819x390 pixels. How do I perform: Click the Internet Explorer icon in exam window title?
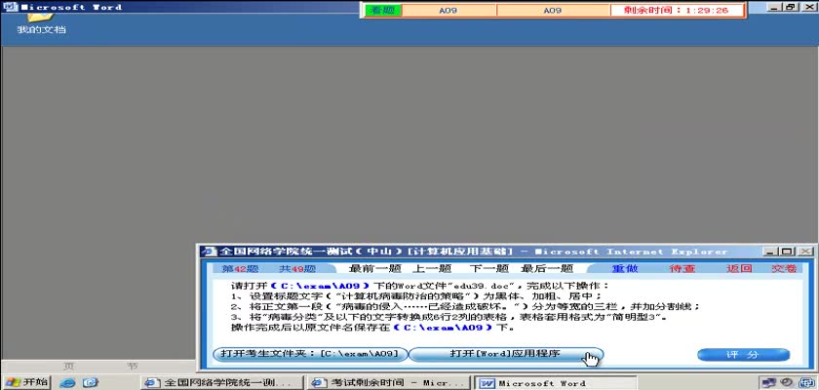209,252
